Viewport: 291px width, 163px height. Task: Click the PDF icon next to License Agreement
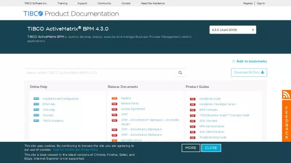(115, 110)
